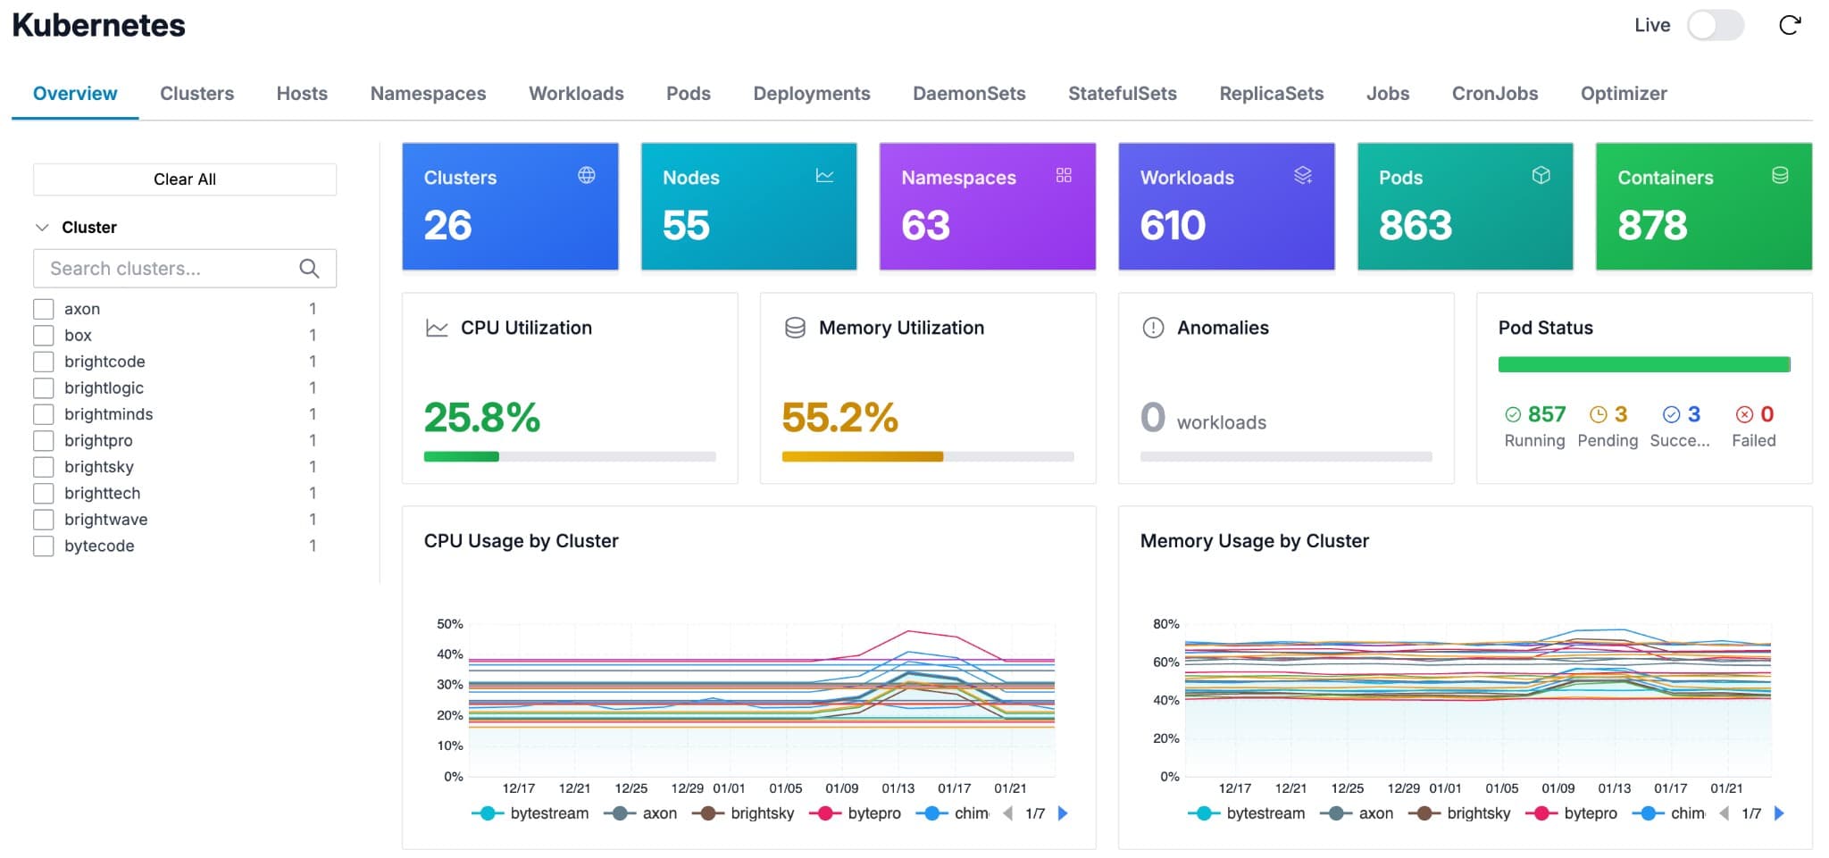Check the brightwave cluster checkbox
The width and height of the screenshot is (1829, 858).
[43, 519]
